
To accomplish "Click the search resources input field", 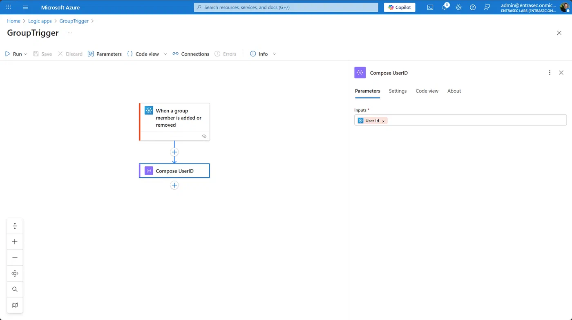I will point(286,7).
